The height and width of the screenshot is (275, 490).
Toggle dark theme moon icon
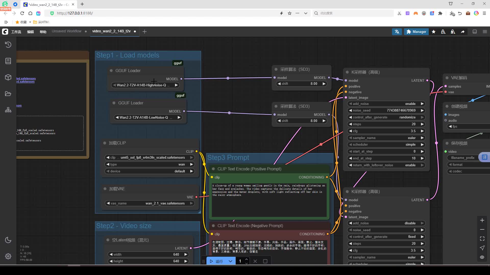pos(8,240)
